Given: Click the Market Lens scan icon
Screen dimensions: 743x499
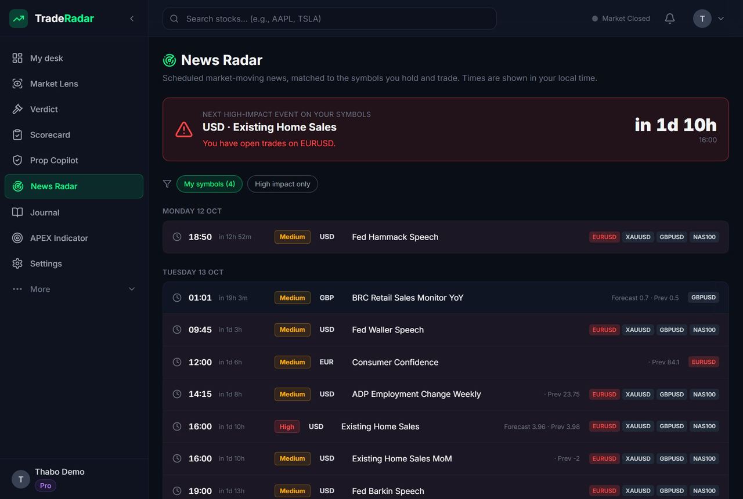Looking at the screenshot, I should tap(17, 84).
